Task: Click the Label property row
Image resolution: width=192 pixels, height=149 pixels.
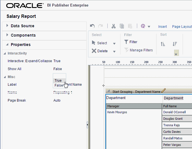Action: (x=45, y=85)
